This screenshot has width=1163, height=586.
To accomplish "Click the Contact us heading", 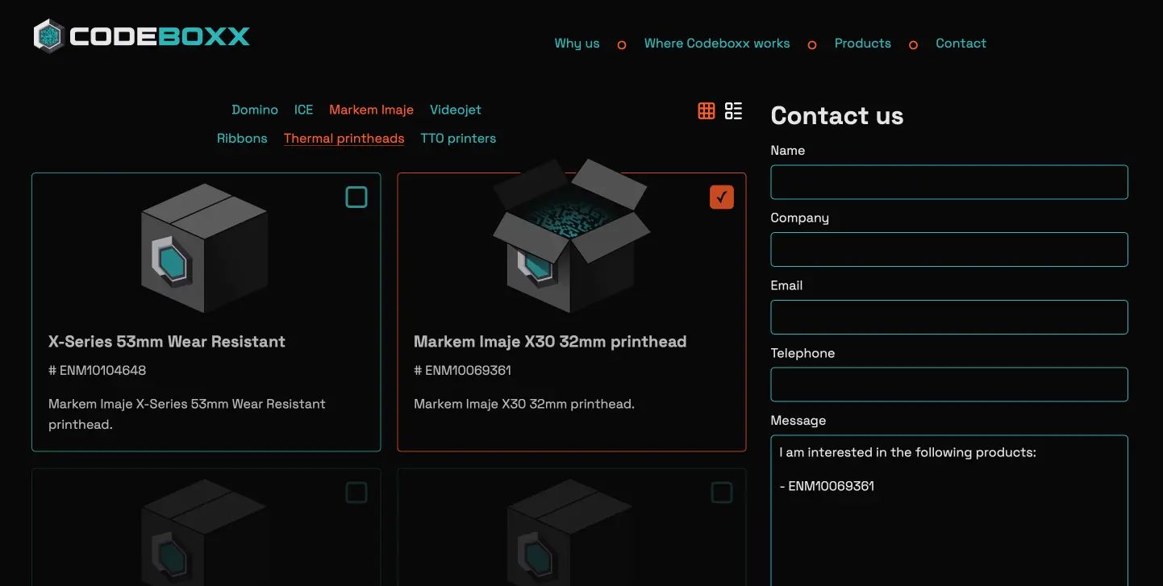I will pos(837,116).
